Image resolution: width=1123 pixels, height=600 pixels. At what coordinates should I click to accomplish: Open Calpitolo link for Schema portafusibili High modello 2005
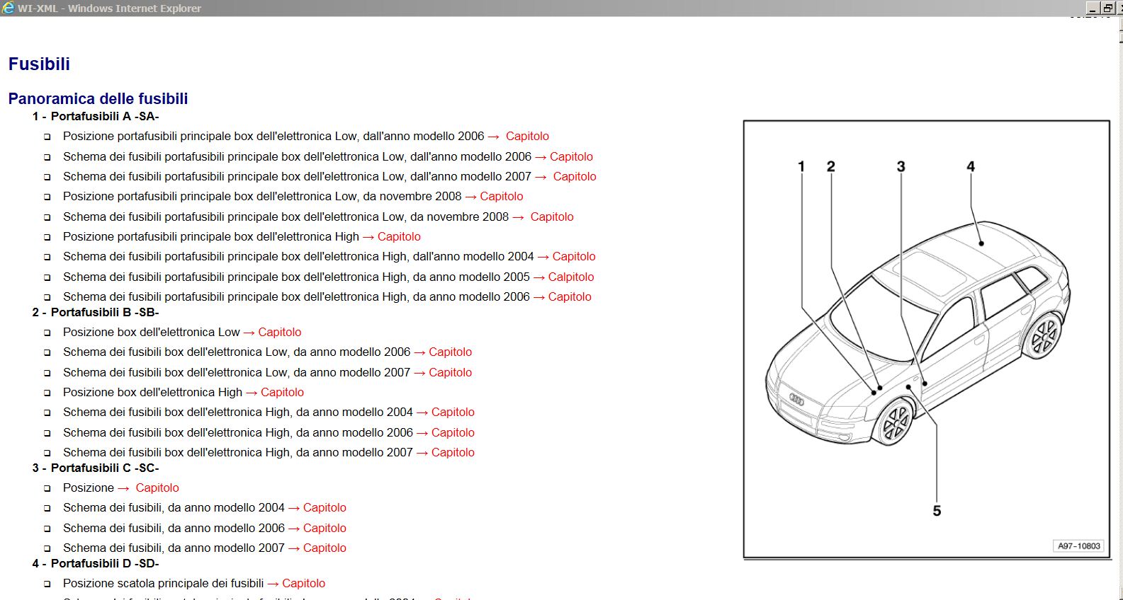point(571,277)
